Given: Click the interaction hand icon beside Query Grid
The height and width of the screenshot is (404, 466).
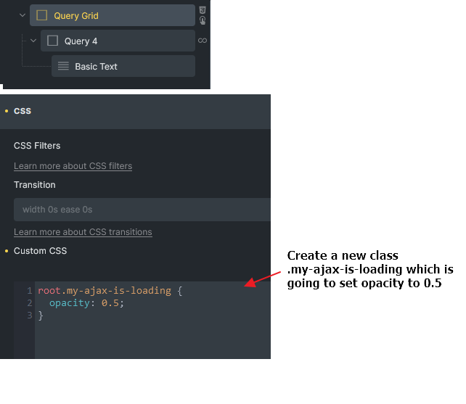Looking at the screenshot, I should (x=203, y=20).
